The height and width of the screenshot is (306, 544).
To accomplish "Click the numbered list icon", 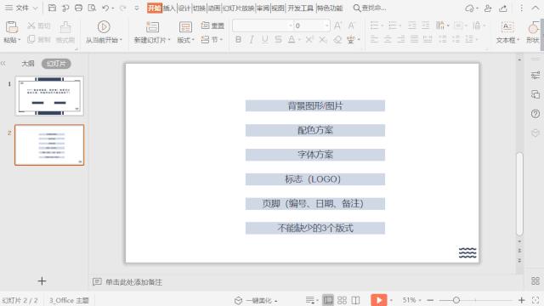I will 393,25.
